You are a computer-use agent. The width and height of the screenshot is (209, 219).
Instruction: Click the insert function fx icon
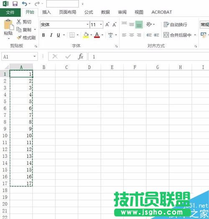(x=81, y=57)
